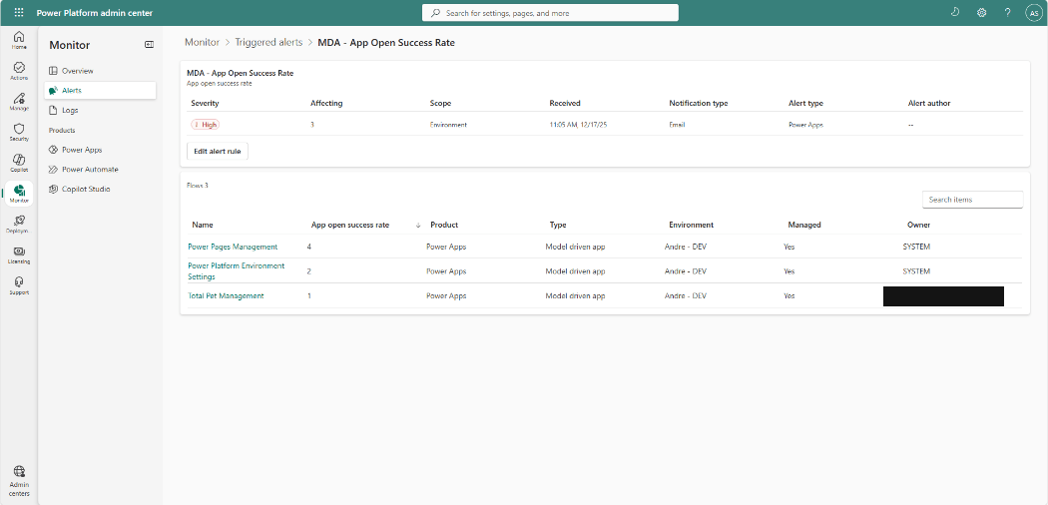Screen dimensions: 1048x505
Task: Sort by Owner column header
Action: [918, 226]
